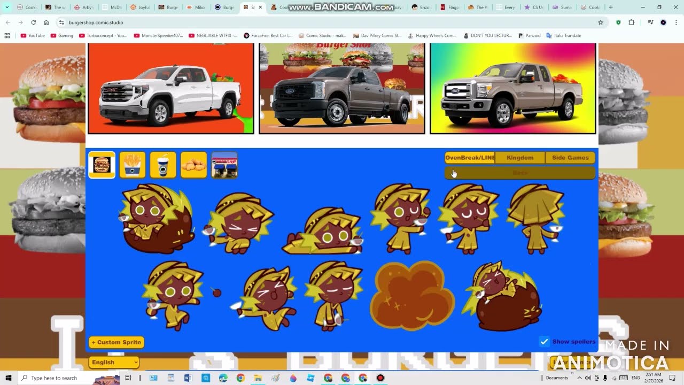Click the browser forward arrow
This screenshot has height=385, width=684.
[x=20, y=22]
